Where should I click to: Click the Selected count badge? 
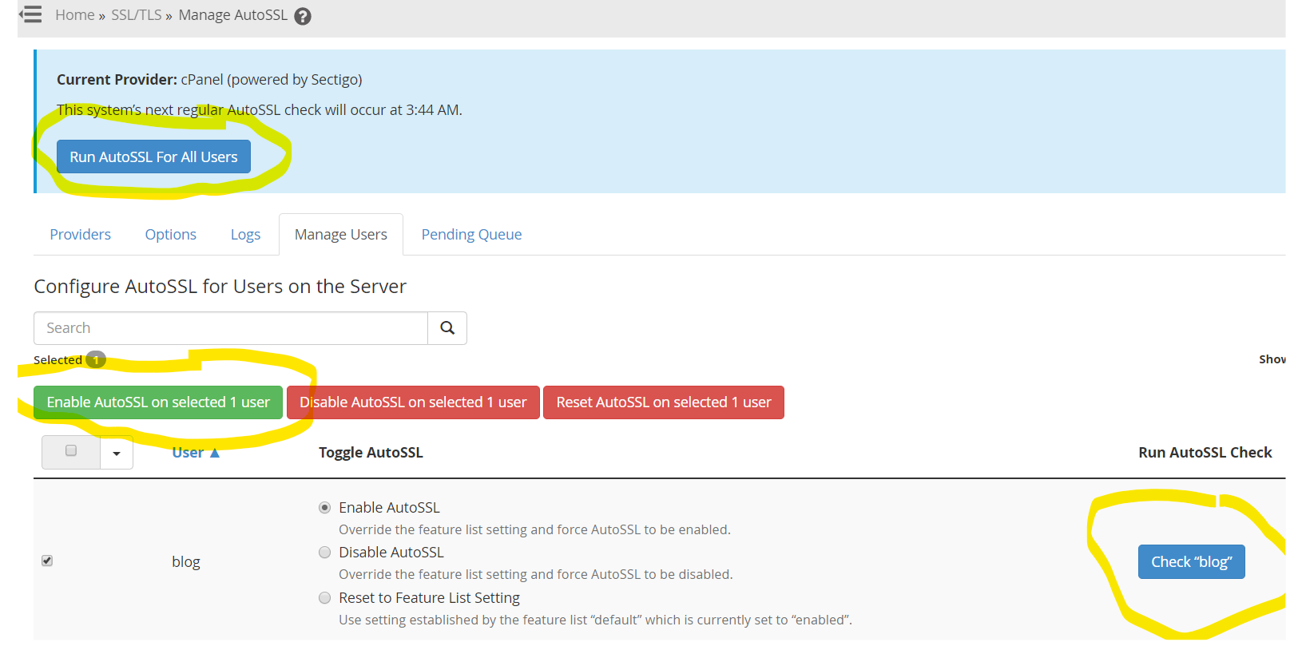96,360
